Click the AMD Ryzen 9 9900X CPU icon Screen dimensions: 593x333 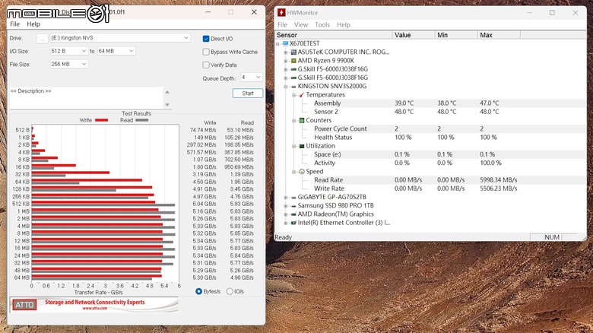[293, 61]
